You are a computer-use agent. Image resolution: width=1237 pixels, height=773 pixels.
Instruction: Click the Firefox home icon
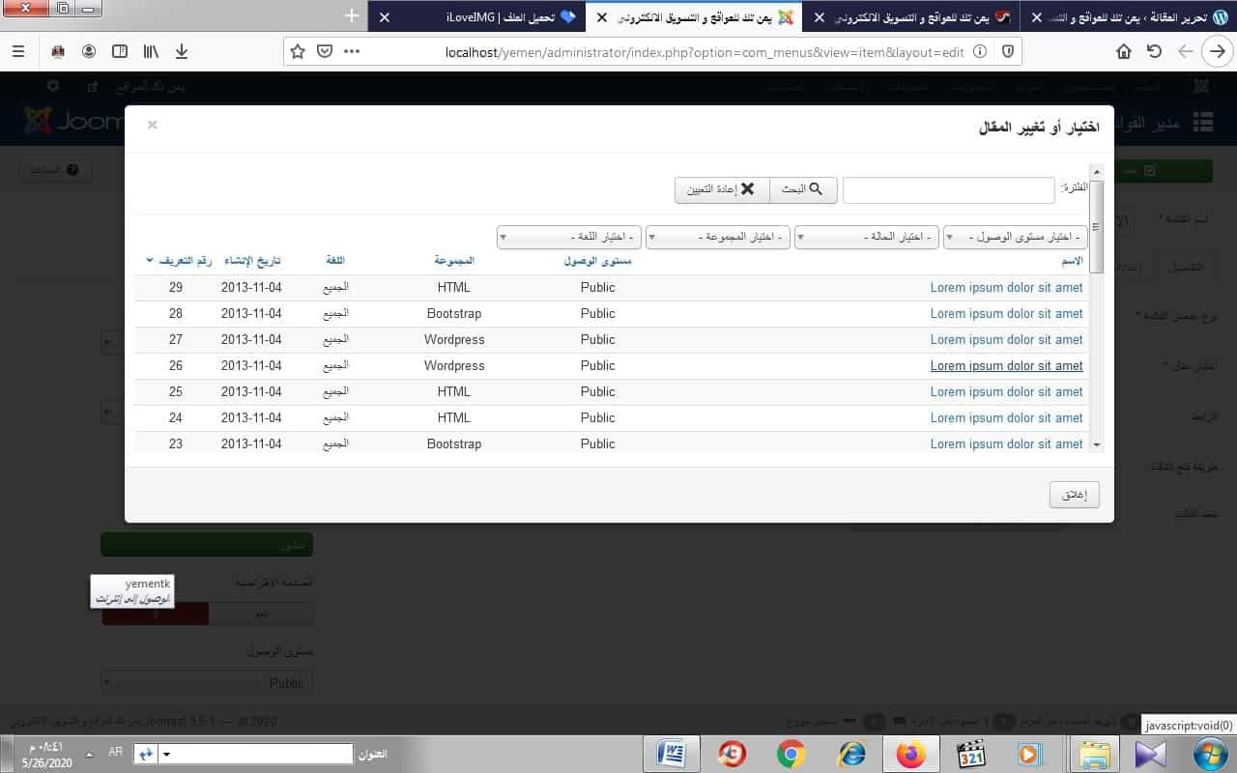[1123, 51]
